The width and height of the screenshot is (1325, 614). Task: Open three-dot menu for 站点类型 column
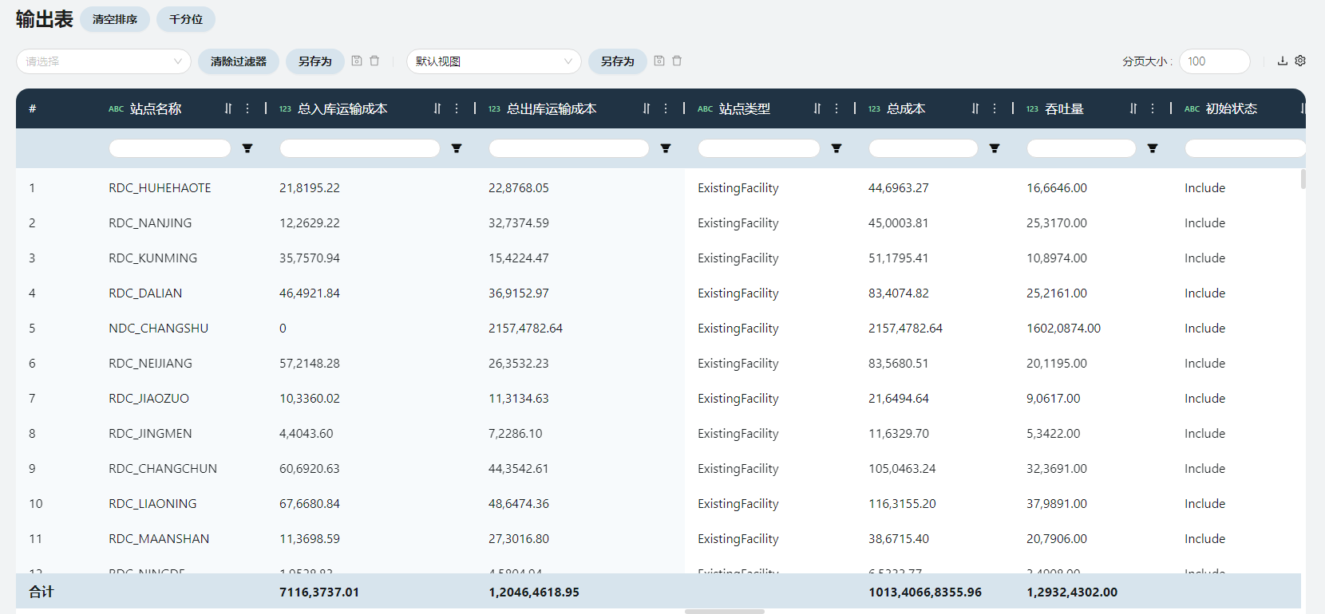point(837,108)
